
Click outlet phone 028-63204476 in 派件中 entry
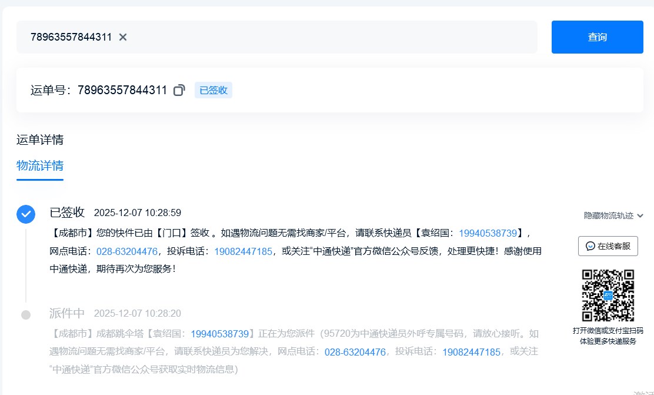tap(355, 352)
